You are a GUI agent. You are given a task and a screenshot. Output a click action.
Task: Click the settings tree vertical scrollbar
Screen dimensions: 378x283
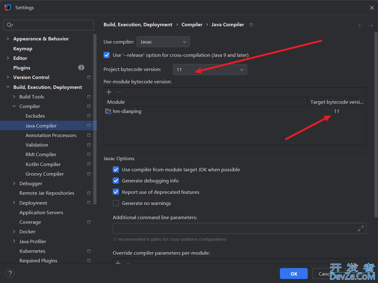click(x=95, y=119)
